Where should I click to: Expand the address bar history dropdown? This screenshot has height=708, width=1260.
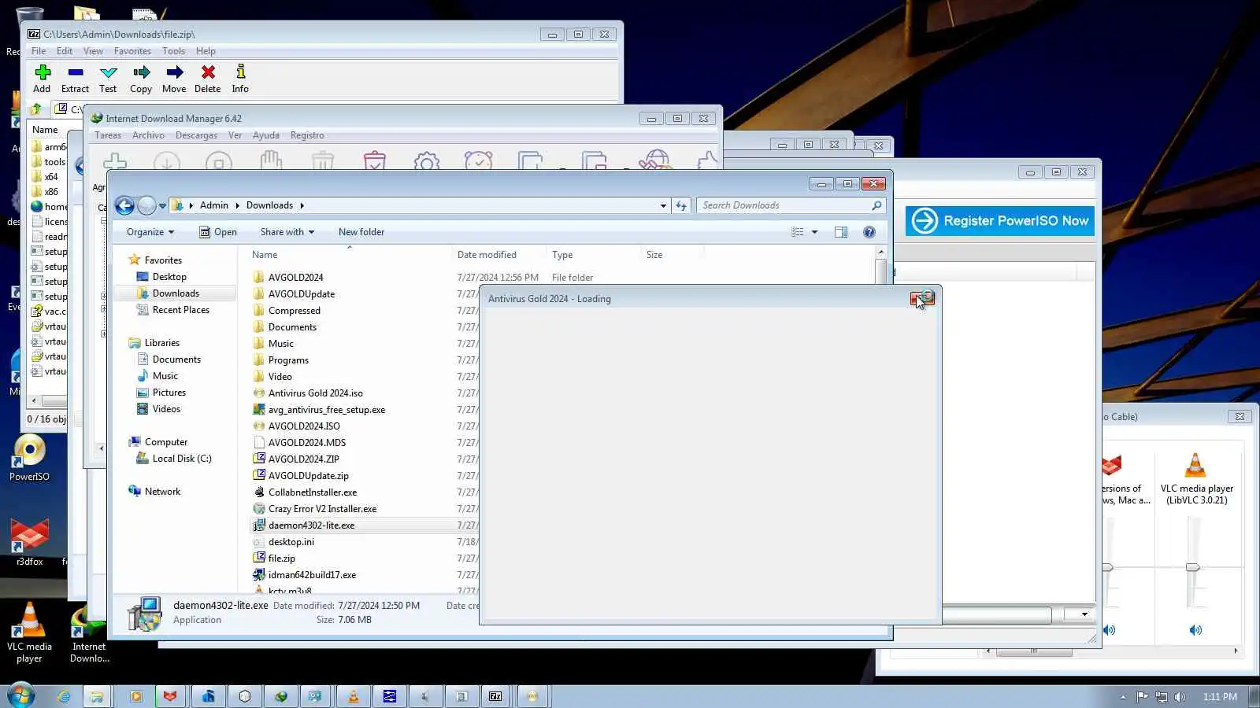click(663, 206)
